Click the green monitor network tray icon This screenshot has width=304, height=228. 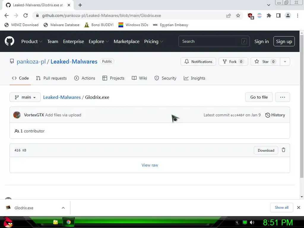point(245,222)
